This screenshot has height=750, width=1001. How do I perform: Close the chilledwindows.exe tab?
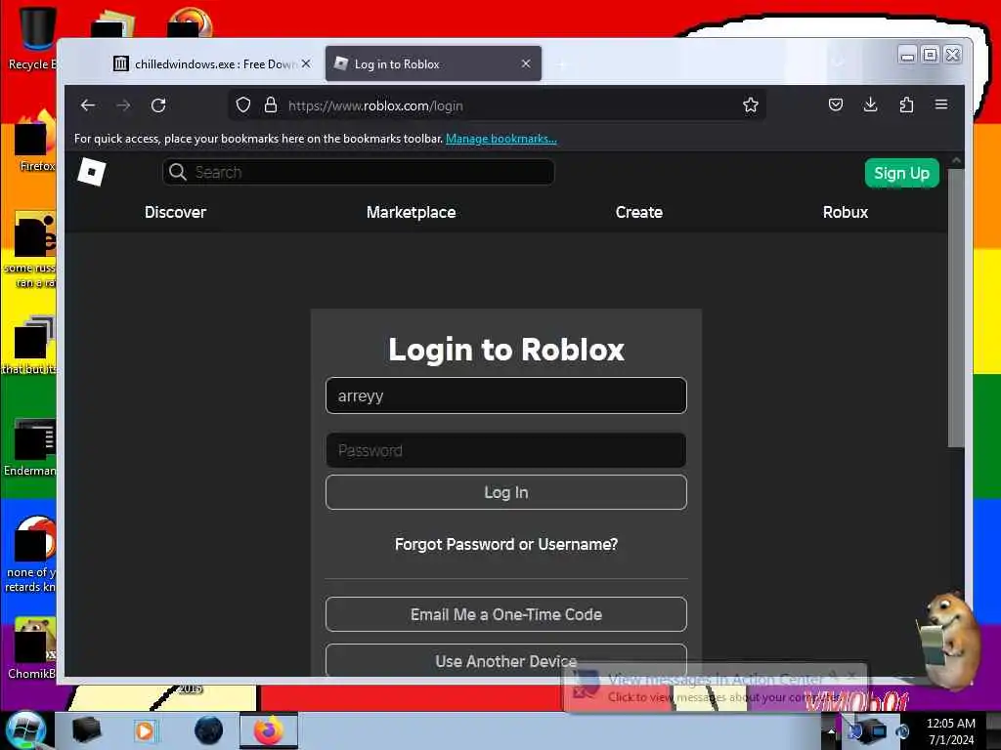click(x=306, y=63)
